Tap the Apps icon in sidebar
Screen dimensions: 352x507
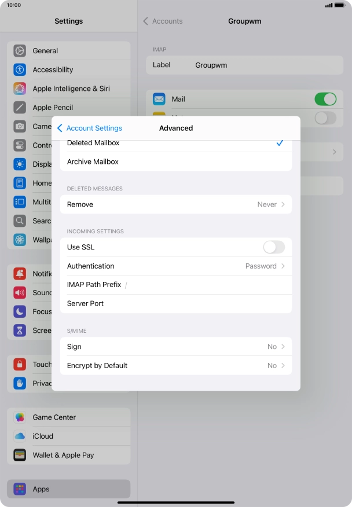tap(20, 489)
